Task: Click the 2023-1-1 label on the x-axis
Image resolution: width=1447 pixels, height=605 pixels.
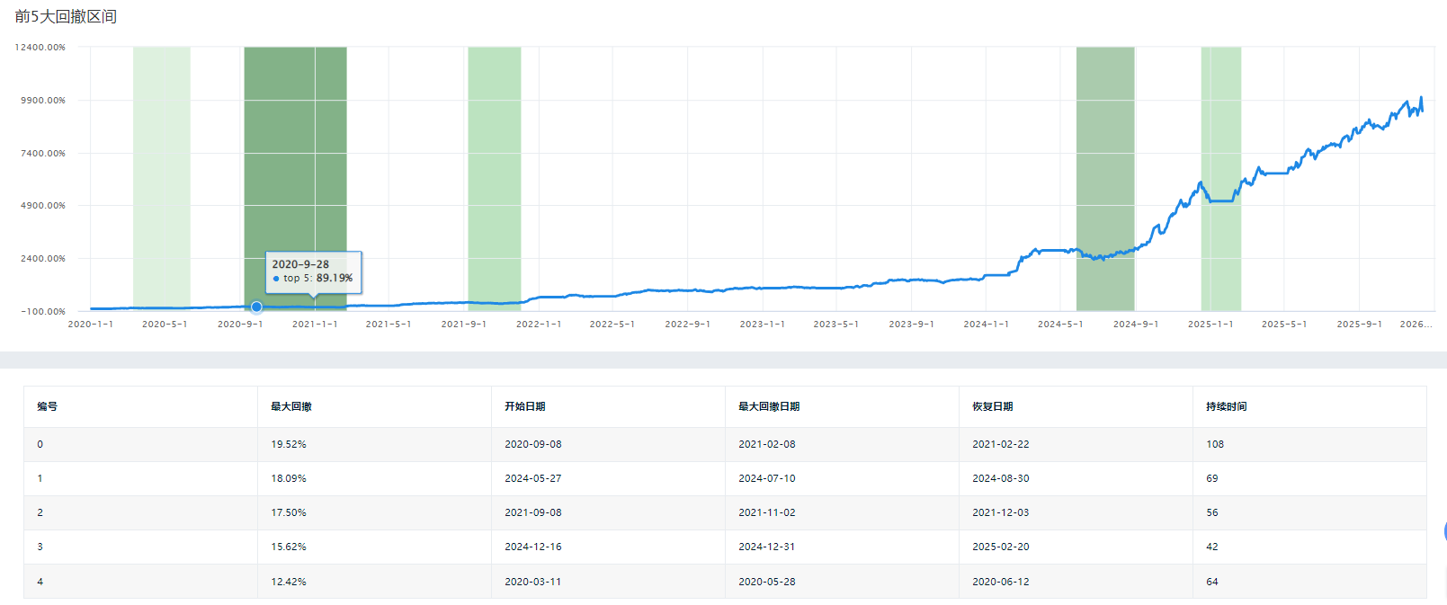Action: 762,324
